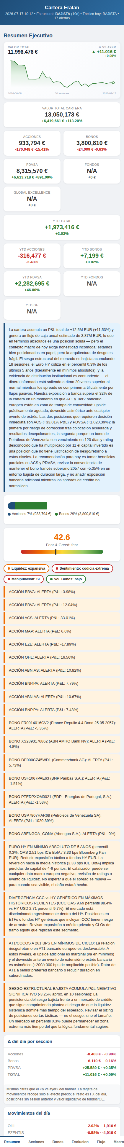
Task: Open the Acciones tab in bottom bar
Action: [x=36, y=1142]
